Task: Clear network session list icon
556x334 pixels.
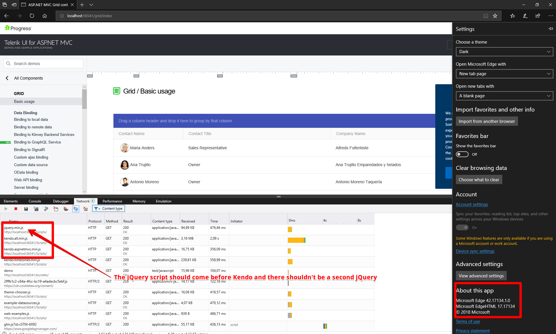Action: click(86, 209)
